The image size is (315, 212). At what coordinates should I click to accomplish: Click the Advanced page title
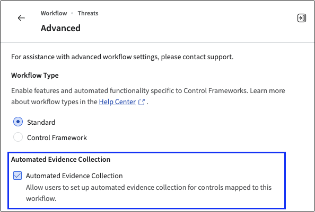tap(60, 28)
